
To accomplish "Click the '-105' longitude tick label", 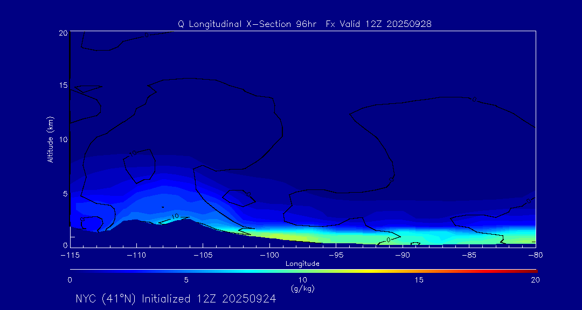I will (x=203, y=256).
